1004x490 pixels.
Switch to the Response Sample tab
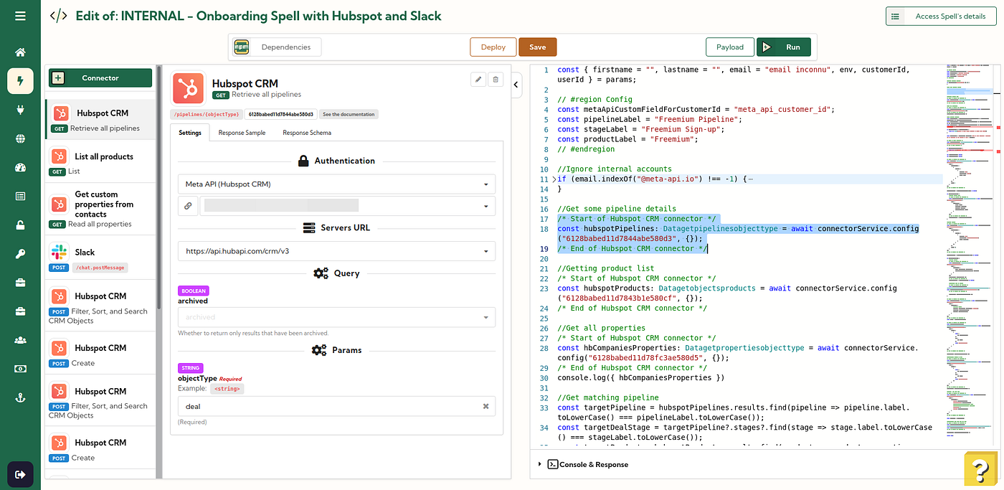tap(242, 133)
